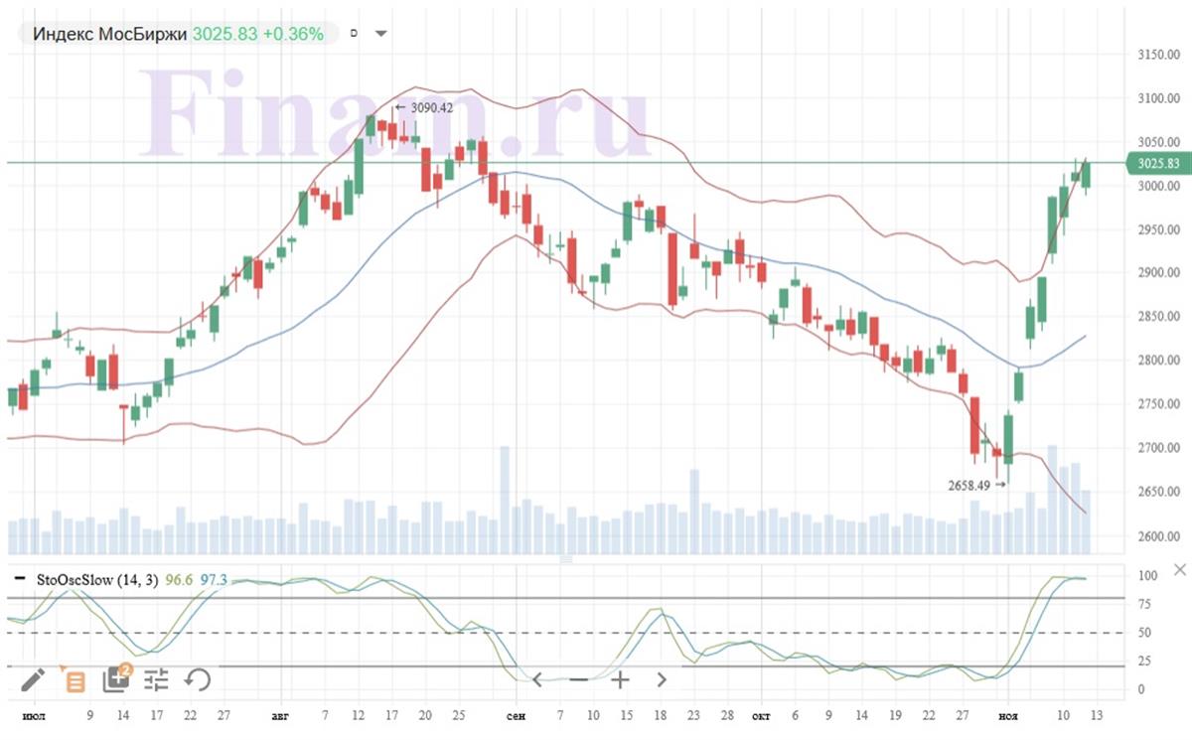
Task: Click the Индекс МосБиржи instrument label
Action: [109, 34]
